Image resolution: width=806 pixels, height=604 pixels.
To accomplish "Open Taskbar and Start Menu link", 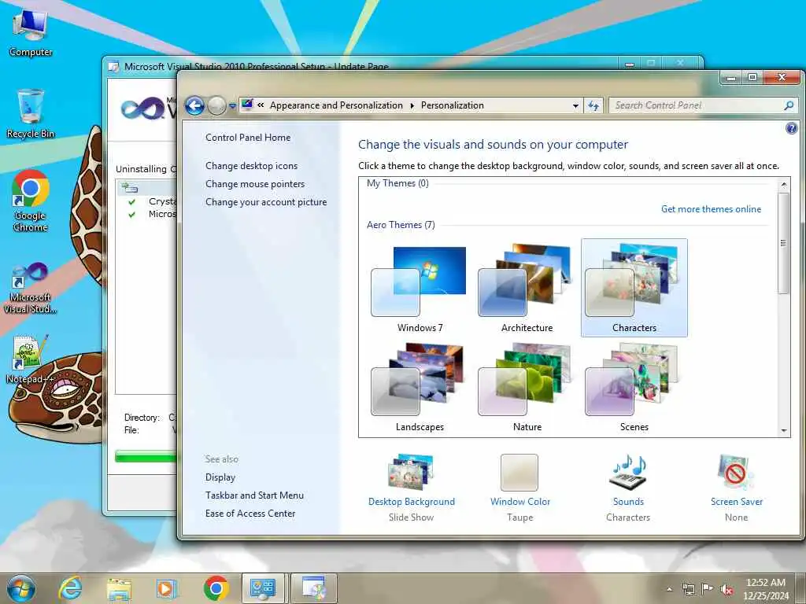I will click(x=254, y=495).
